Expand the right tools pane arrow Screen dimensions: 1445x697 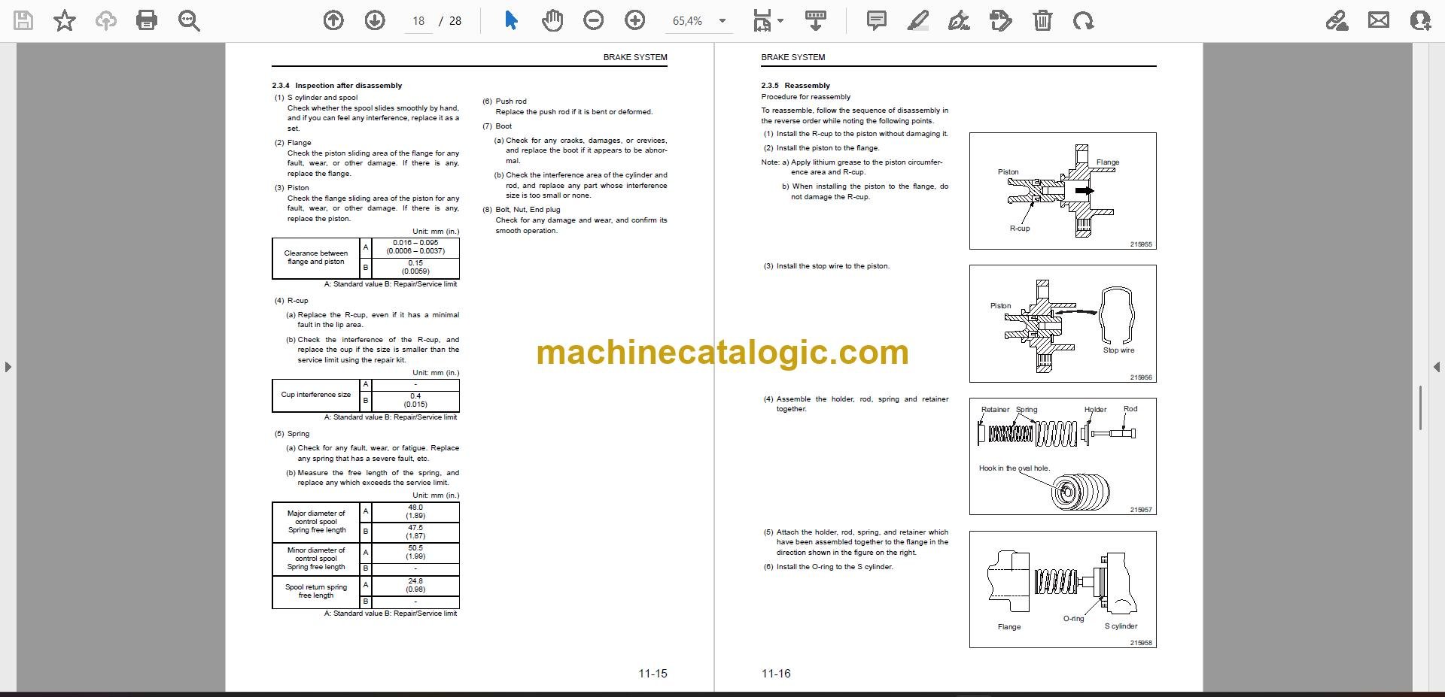point(1437,367)
